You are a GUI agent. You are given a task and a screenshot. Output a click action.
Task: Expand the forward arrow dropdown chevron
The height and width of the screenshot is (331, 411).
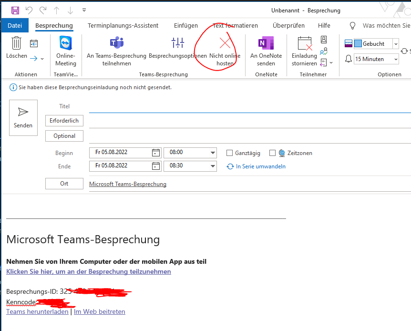[42, 59]
